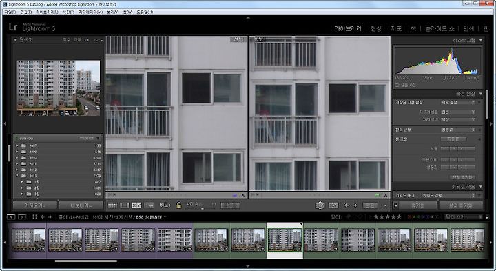Adjust the compare zoom slider
The image size is (496, 271).
pyautogui.click(x=203, y=208)
